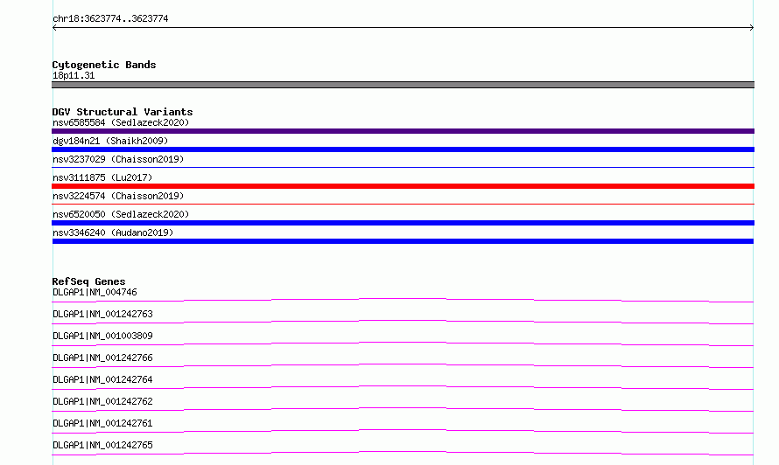The height and width of the screenshot is (465, 779).
Task: Click the purple nsv6585584 variant bar
Action: point(403,131)
